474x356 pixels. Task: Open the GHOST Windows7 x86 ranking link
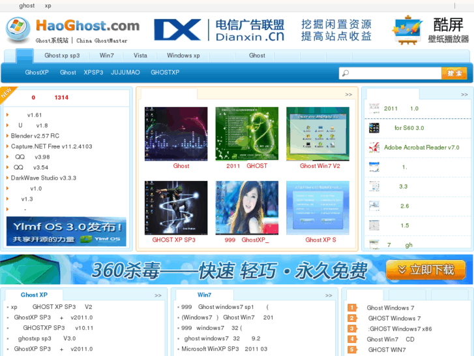click(400, 329)
